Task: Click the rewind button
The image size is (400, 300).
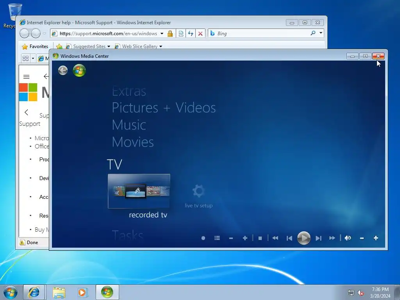Action: (x=275, y=238)
